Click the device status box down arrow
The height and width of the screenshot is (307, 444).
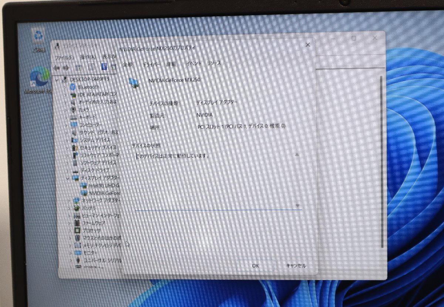click(298, 205)
